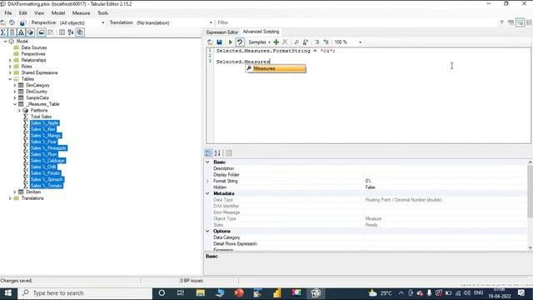
Task: Select SampleData table in tree
Action: pyautogui.click(x=37, y=98)
